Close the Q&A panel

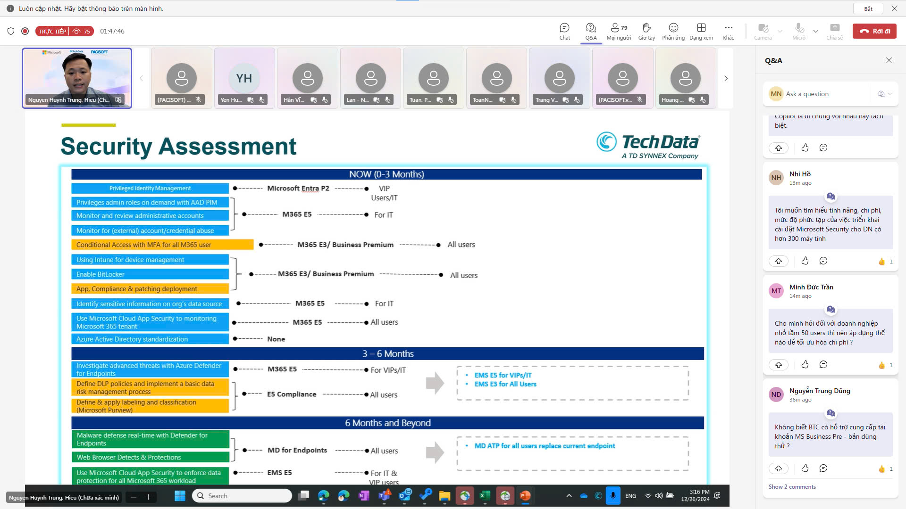pyautogui.click(x=889, y=60)
